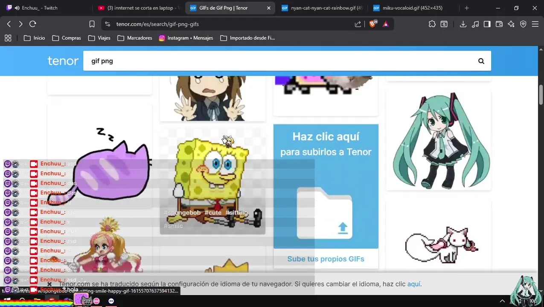Click Sube tus propios GIFs link
This screenshot has width=544, height=307.
pyautogui.click(x=326, y=259)
